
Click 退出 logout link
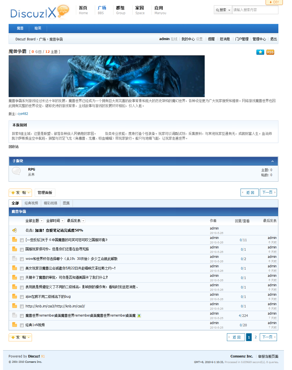coord(273,39)
